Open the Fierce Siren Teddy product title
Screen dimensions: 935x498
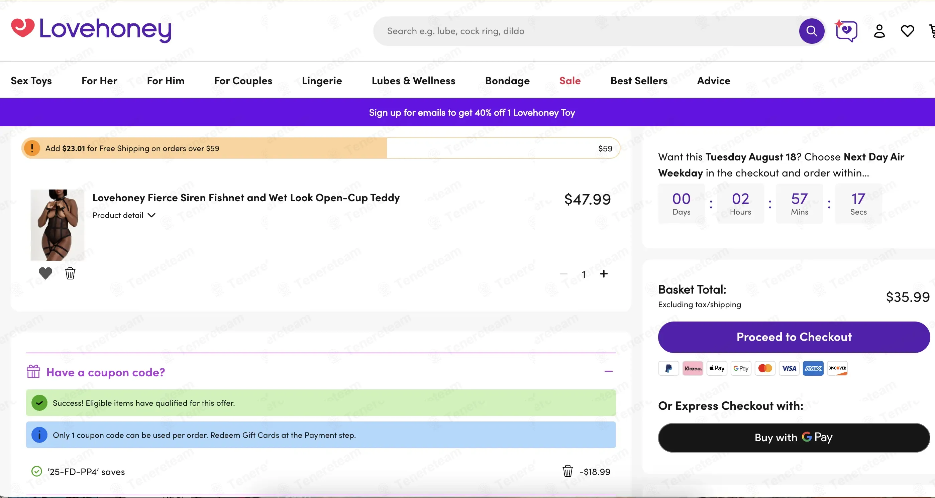pyautogui.click(x=246, y=198)
